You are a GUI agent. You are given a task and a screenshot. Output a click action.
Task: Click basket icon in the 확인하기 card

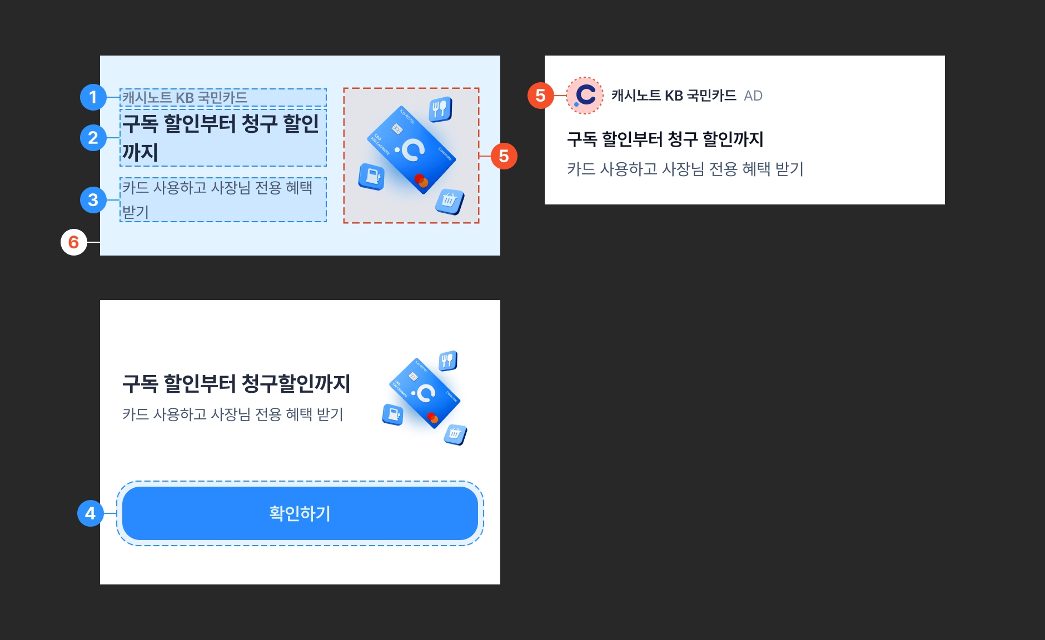pos(455,434)
